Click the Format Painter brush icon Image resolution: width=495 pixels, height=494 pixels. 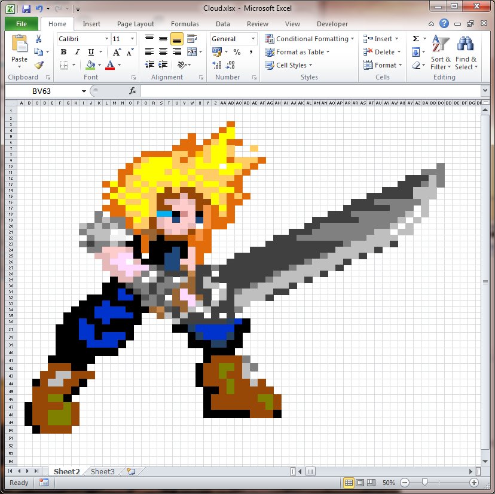point(39,65)
